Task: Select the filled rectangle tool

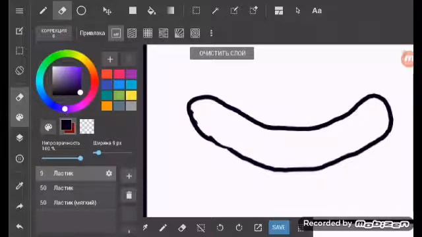Action: pos(133,11)
